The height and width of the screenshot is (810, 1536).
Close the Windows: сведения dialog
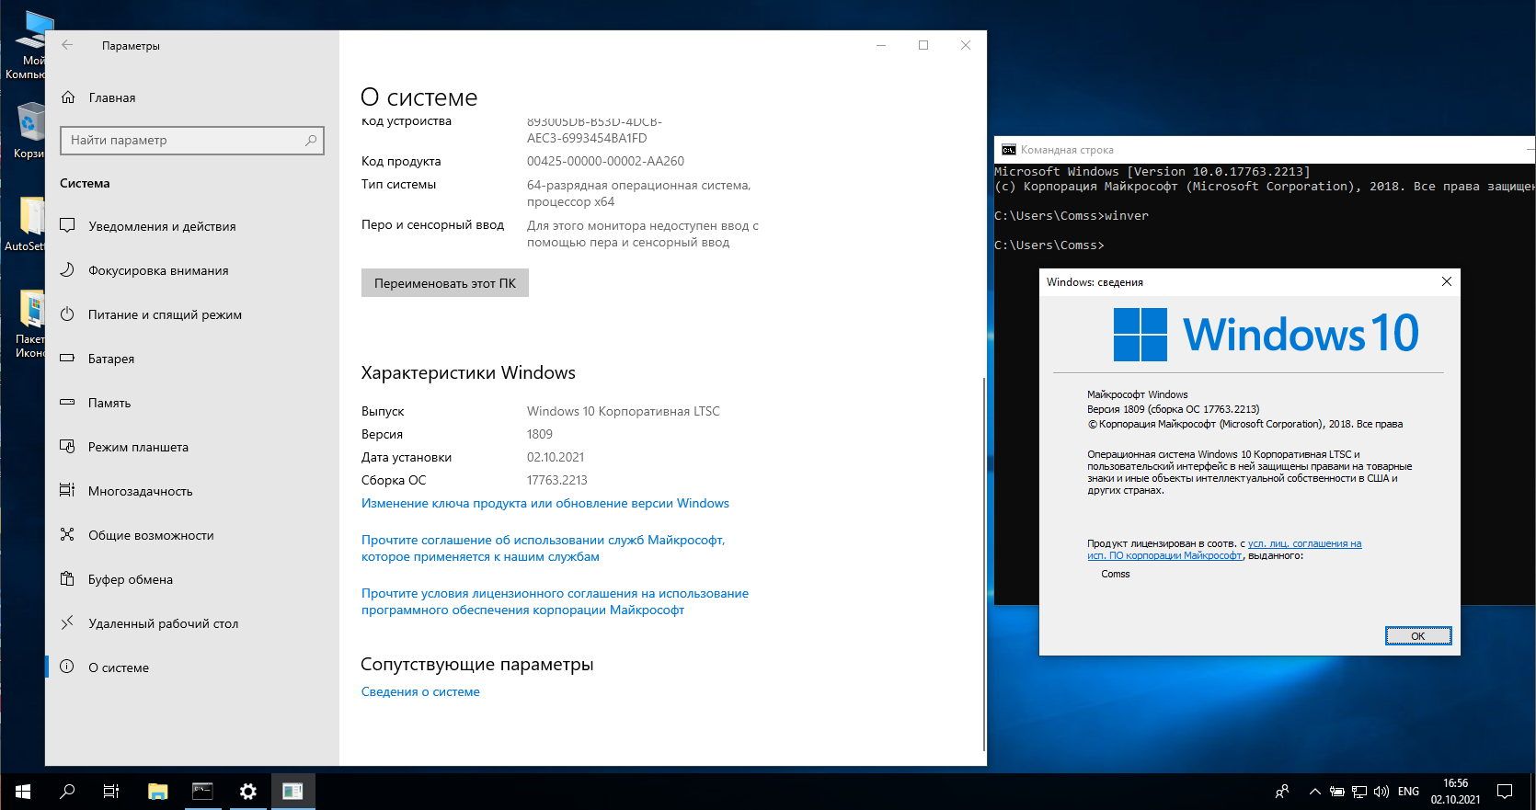tap(1447, 281)
